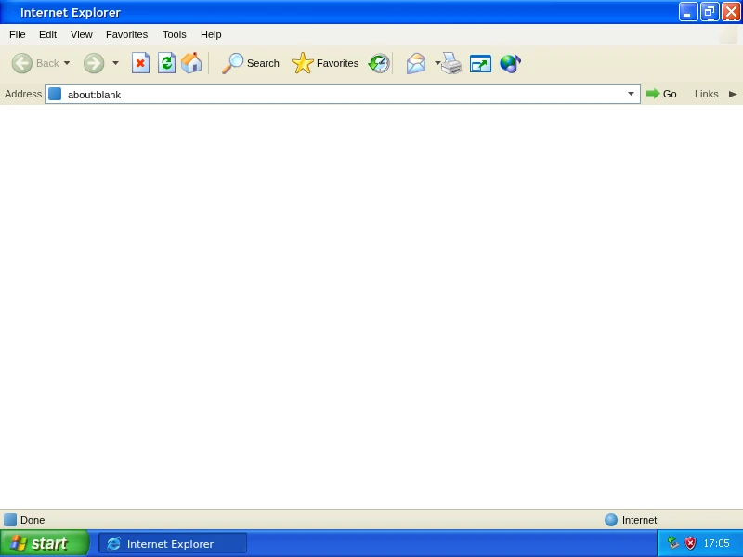Expand the Links bar chevron

733,94
